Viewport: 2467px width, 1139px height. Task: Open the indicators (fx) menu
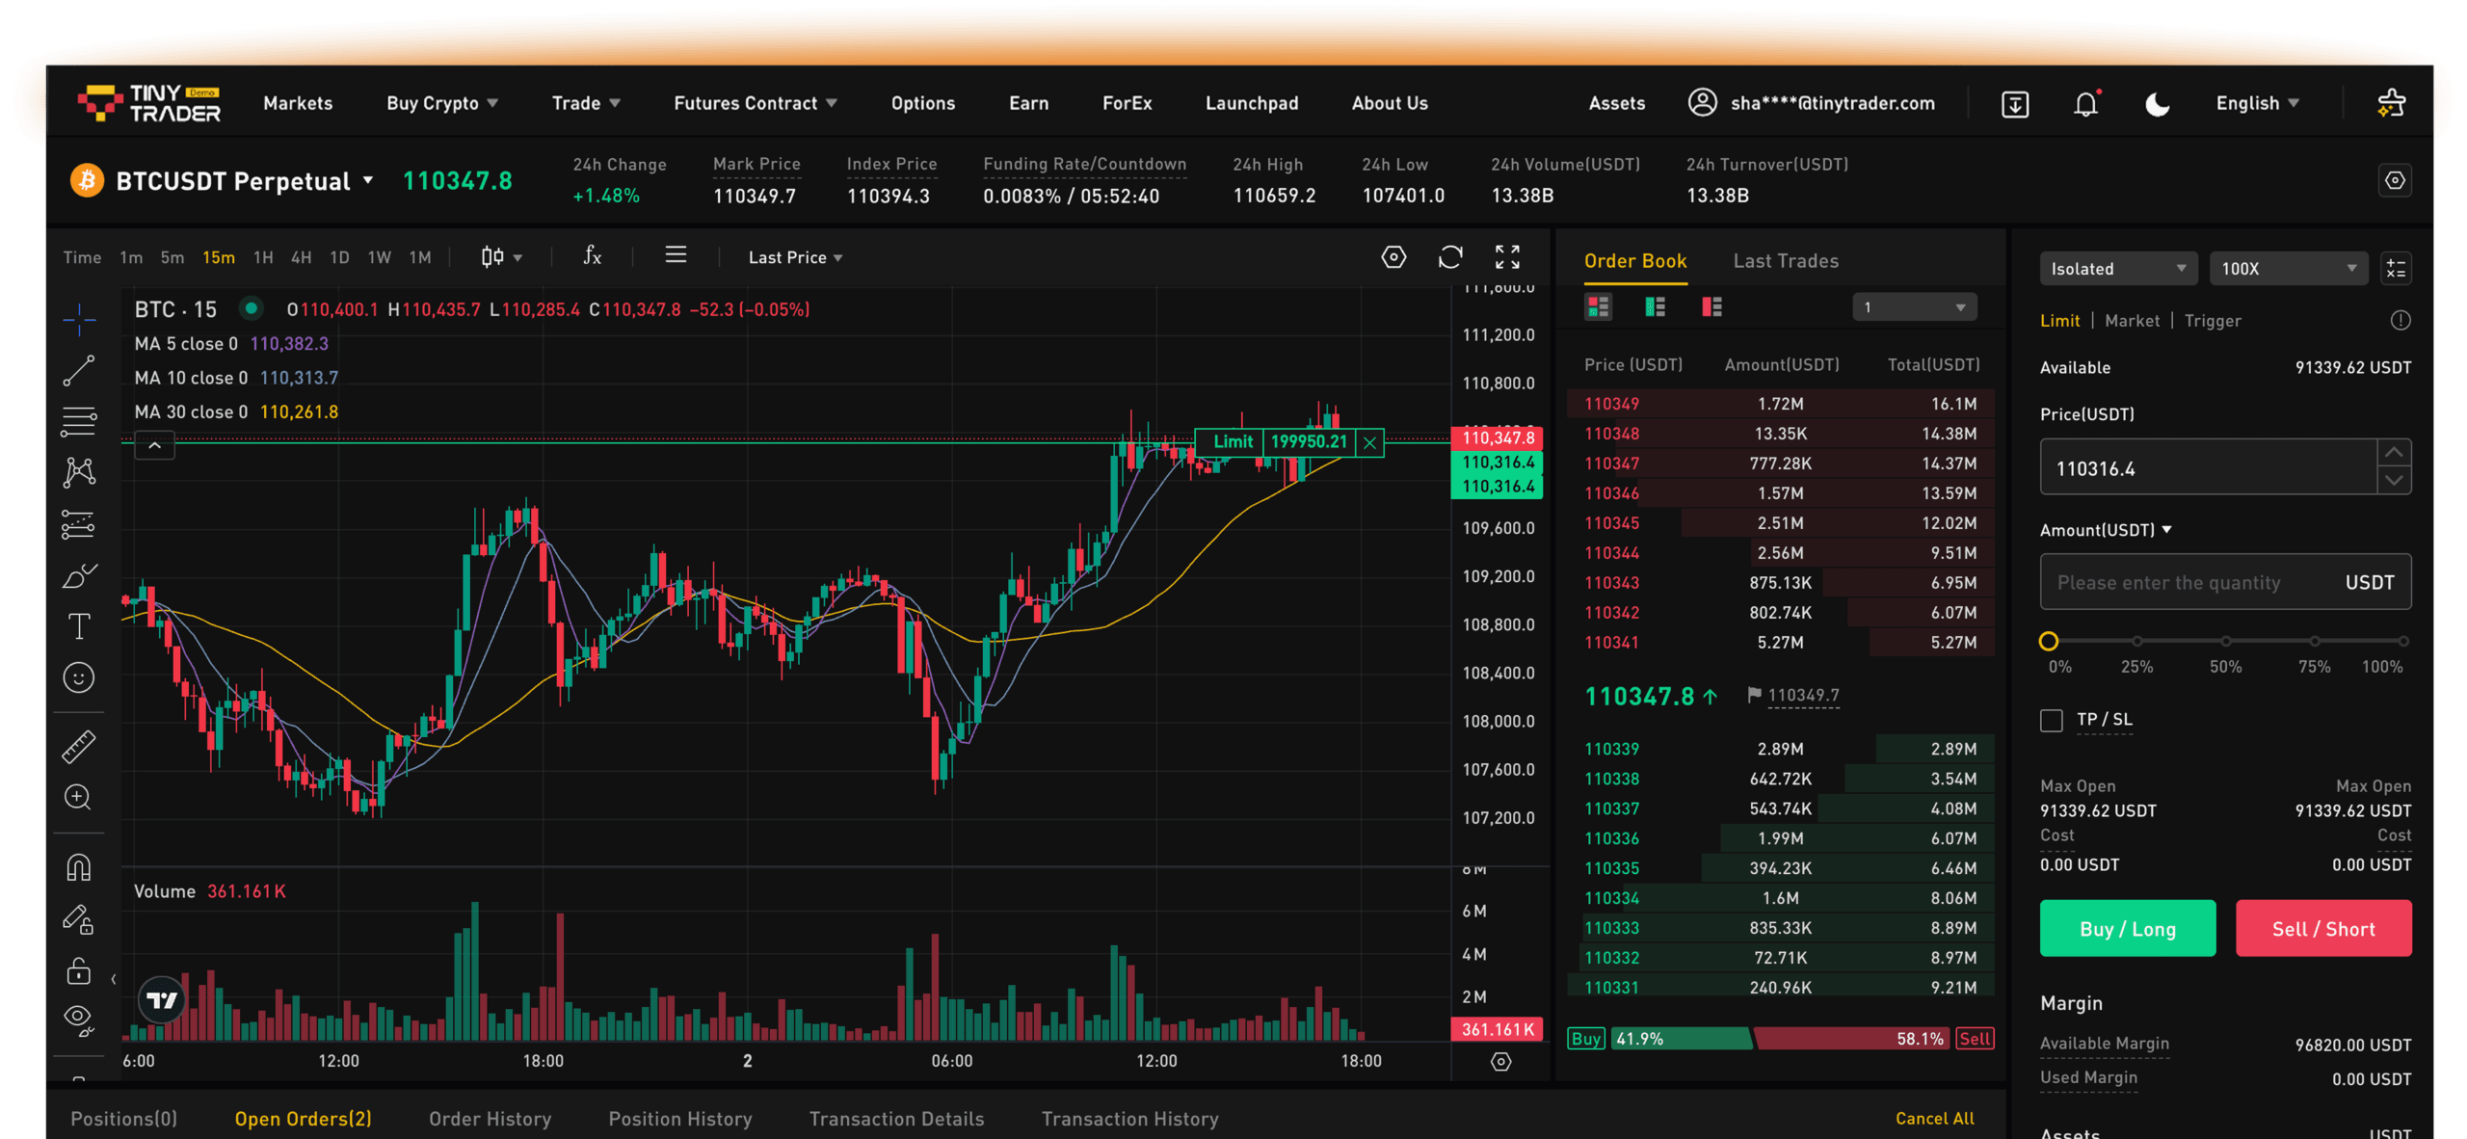592,256
